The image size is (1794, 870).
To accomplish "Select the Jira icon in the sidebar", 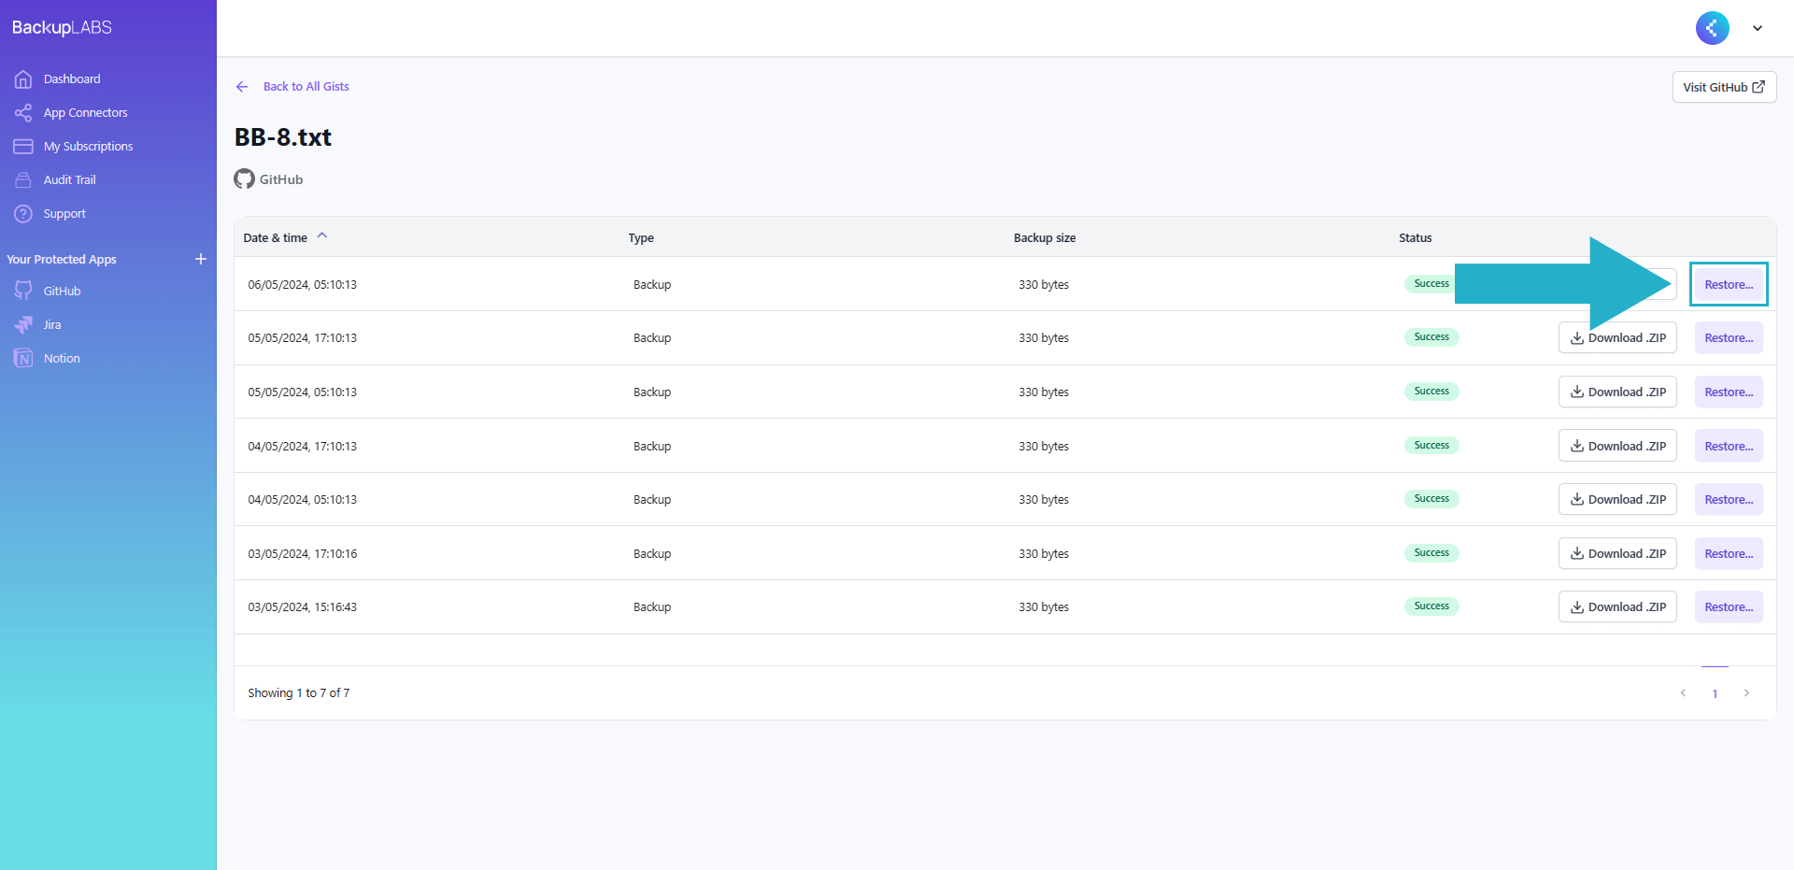I will pos(23,325).
